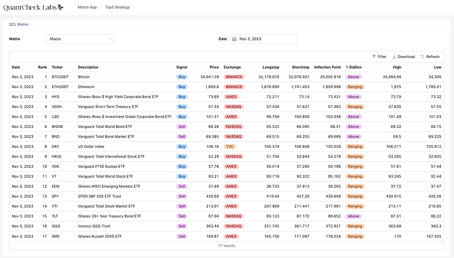
Task: Click the date field showing Nov 3, 2023
Action: pos(263,39)
